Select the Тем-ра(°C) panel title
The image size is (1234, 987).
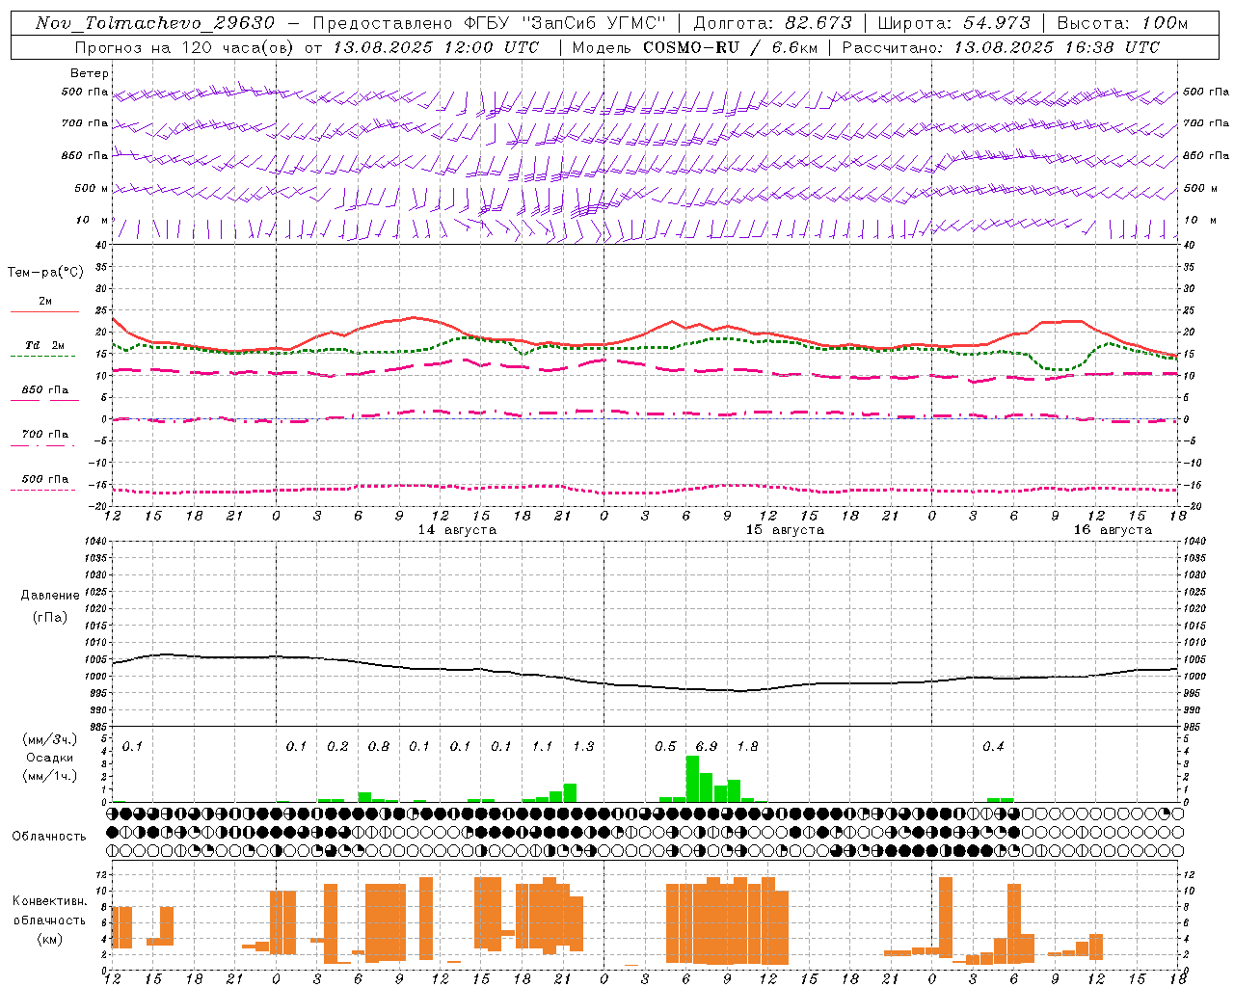[45, 273]
